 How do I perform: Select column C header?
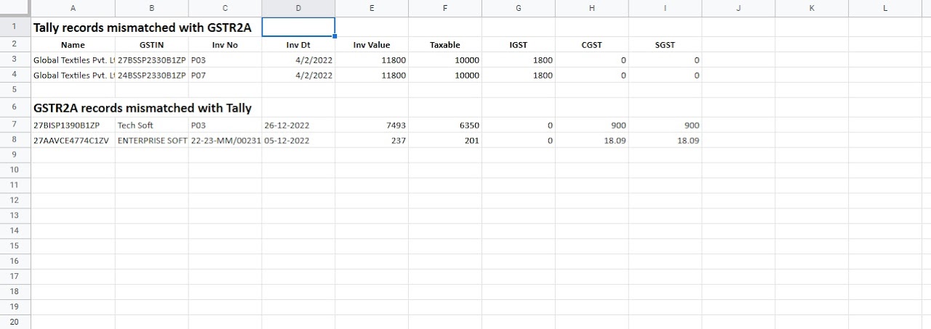coord(225,8)
